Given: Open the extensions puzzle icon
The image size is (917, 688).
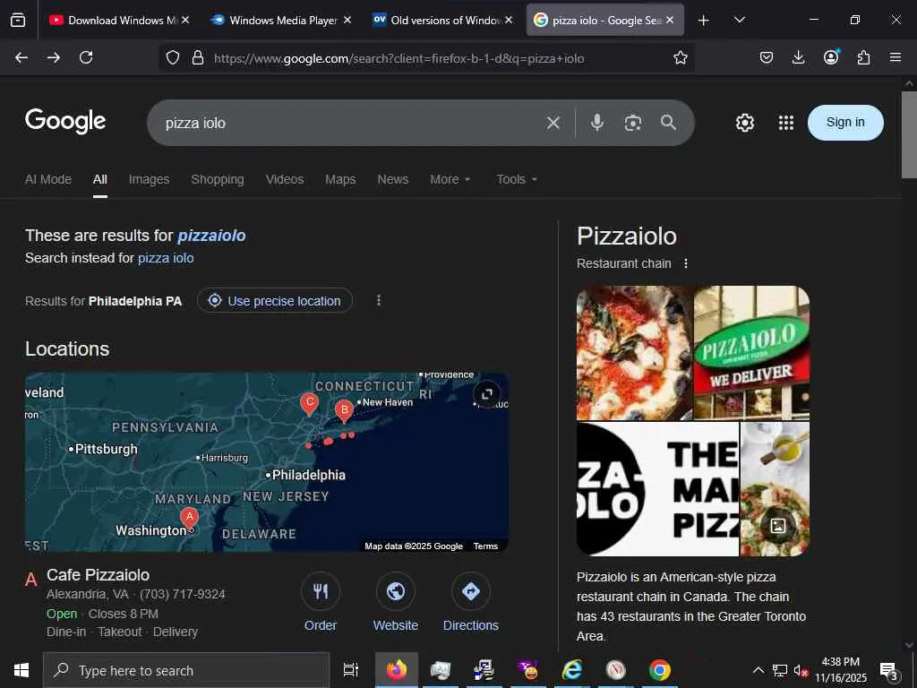Looking at the screenshot, I should [x=863, y=57].
